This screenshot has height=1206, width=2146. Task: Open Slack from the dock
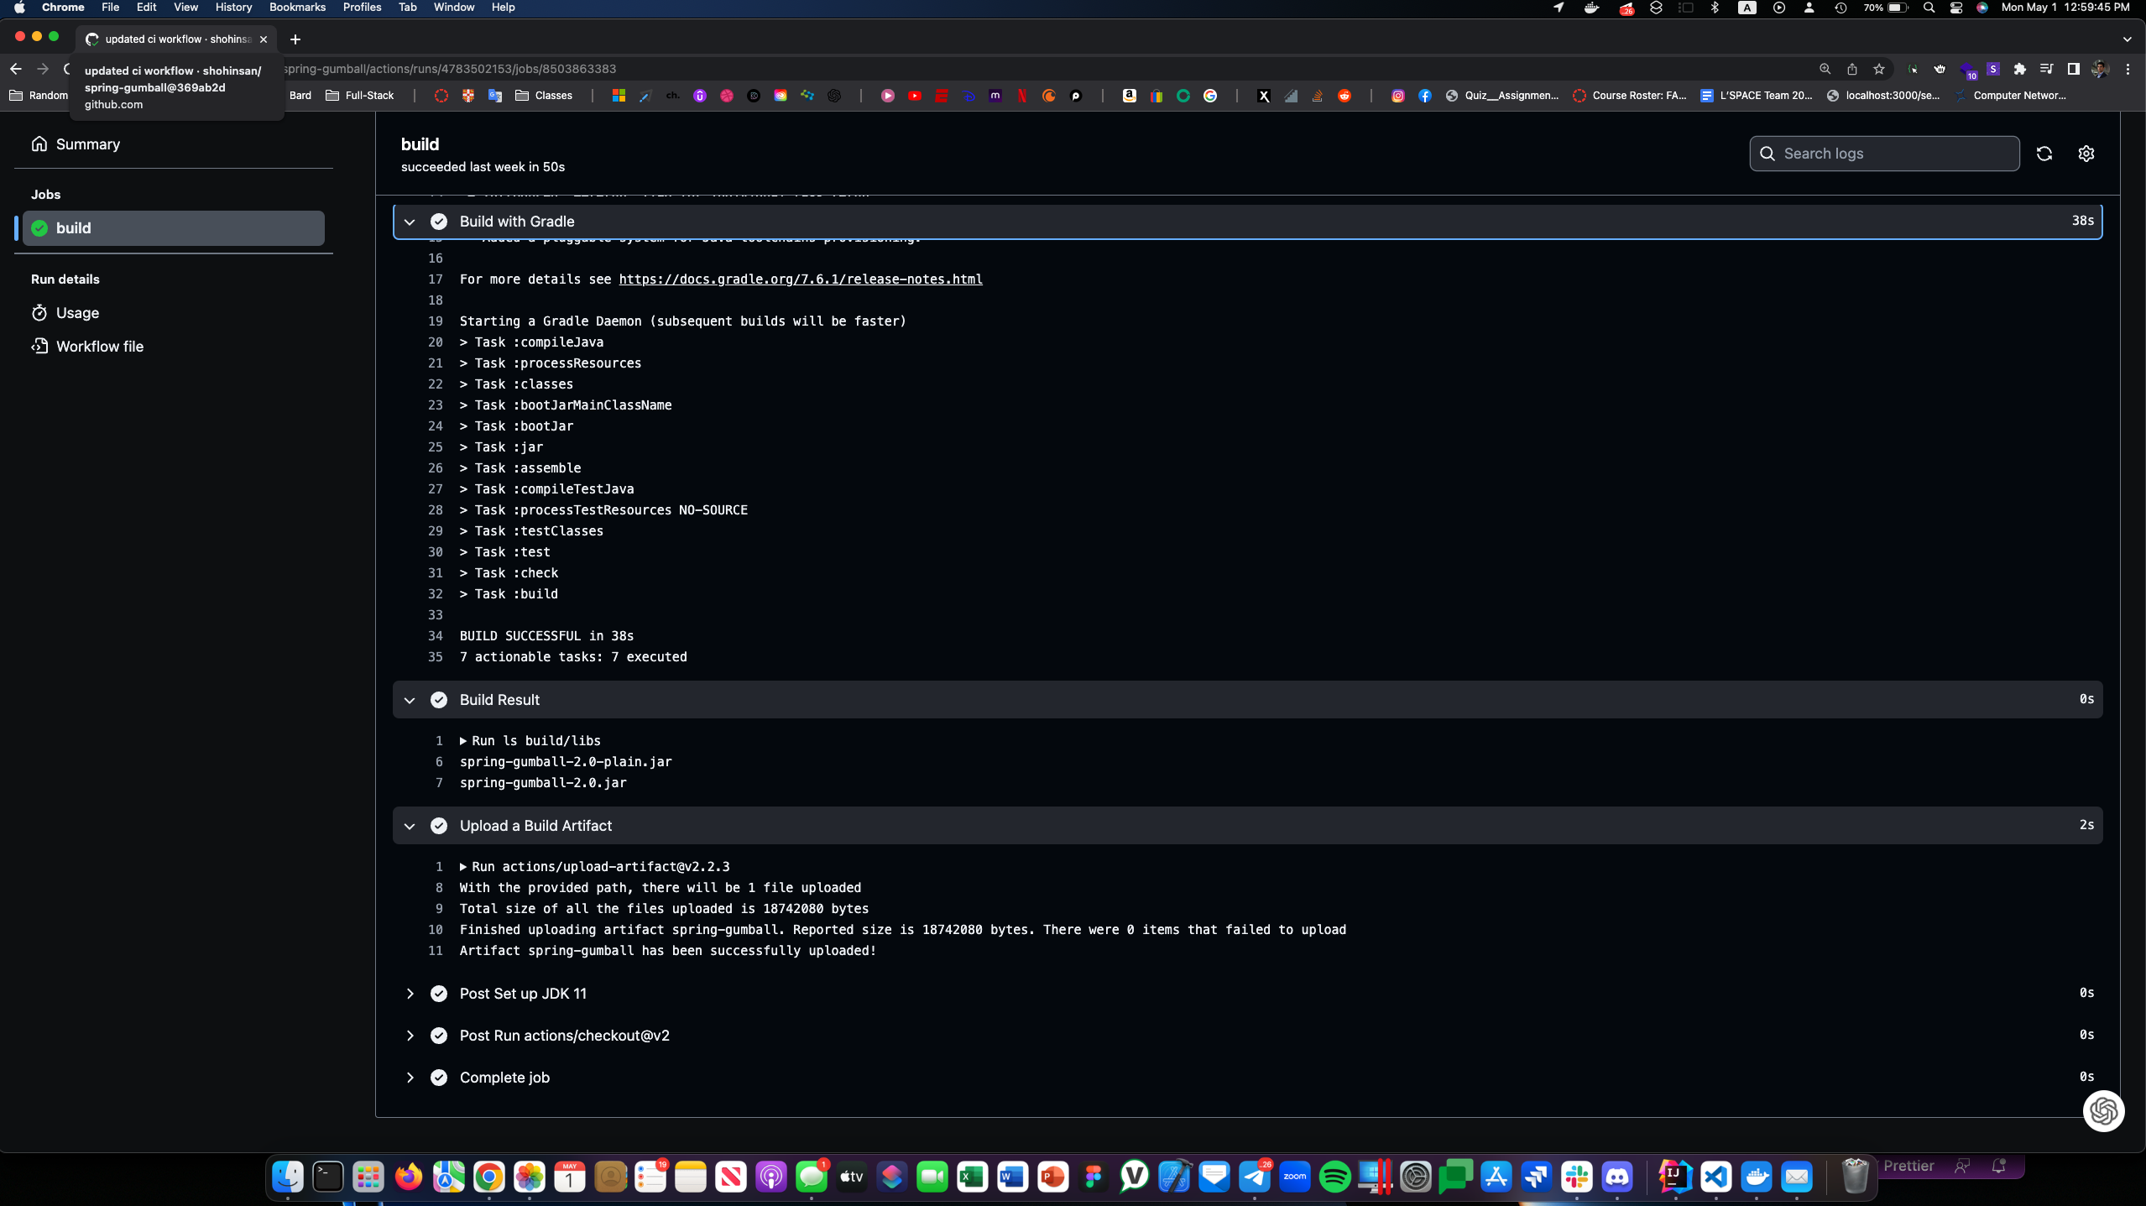click(x=1577, y=1177)
